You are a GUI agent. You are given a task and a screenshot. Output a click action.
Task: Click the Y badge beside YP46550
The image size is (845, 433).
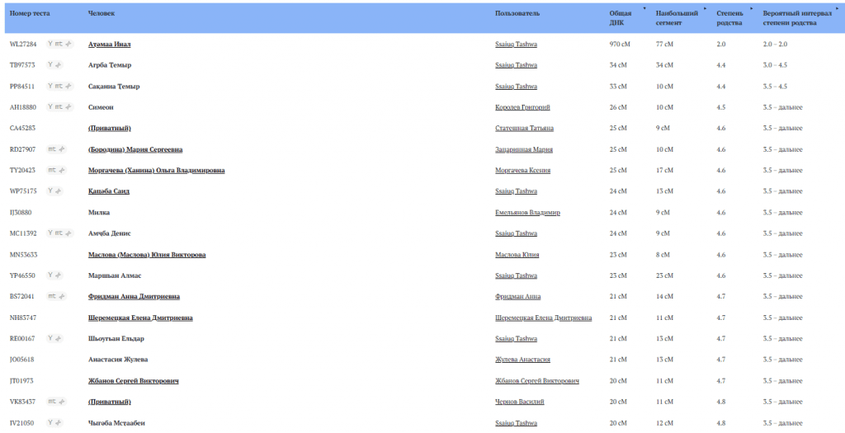click(50, 275)
